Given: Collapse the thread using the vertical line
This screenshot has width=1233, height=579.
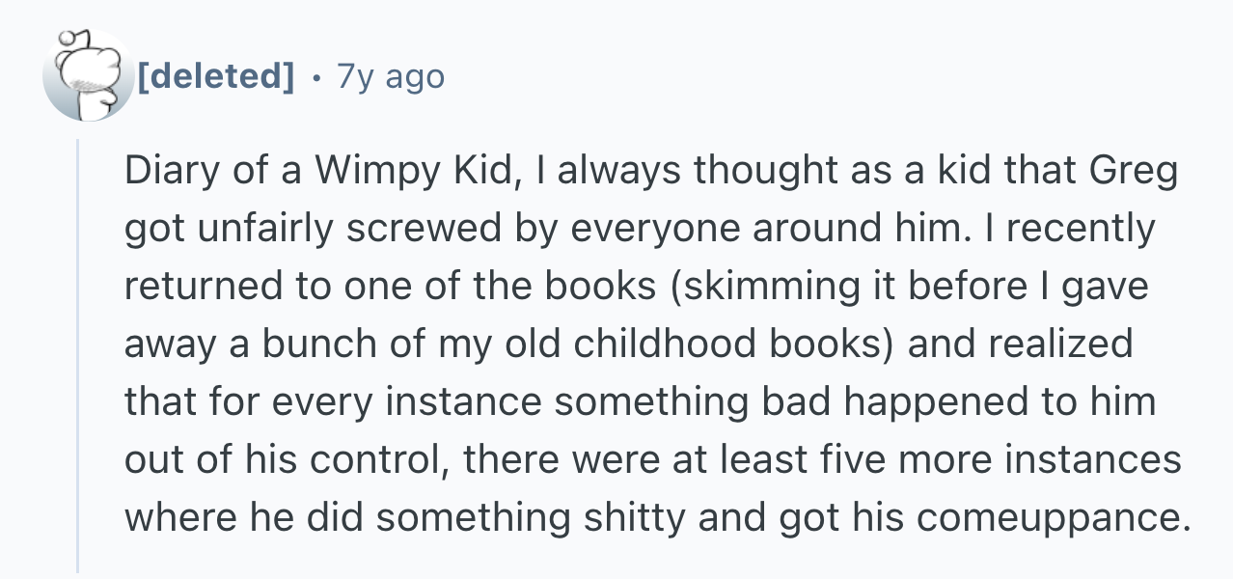Looking at the screenshot, I should (x=78, y=355).
